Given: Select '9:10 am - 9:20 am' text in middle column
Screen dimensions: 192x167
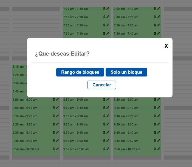Looking at the screenshot, I should pyautogui.click(x=75, y=116).
